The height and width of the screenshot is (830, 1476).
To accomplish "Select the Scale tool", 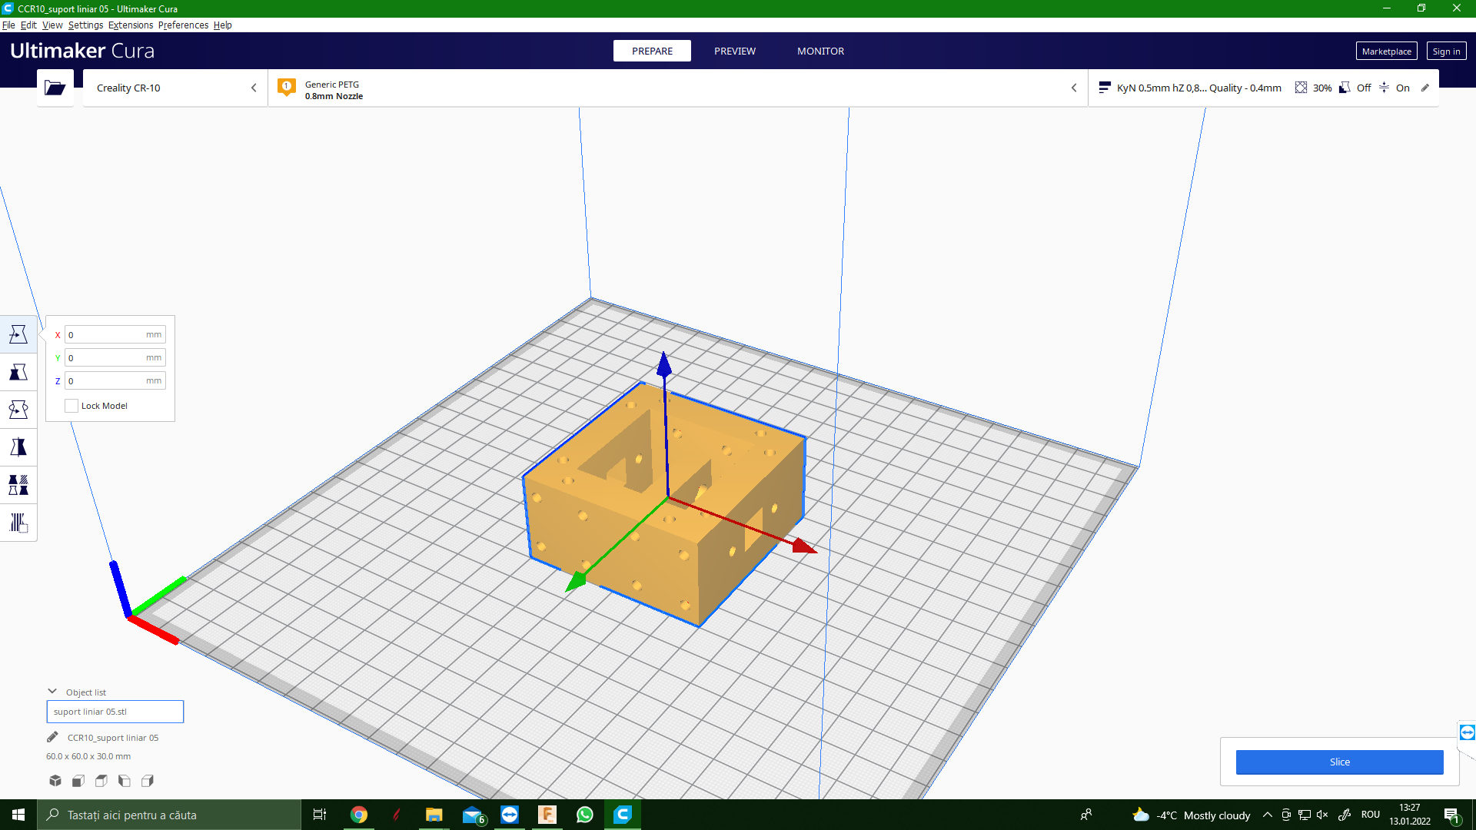I will point(18,372).
